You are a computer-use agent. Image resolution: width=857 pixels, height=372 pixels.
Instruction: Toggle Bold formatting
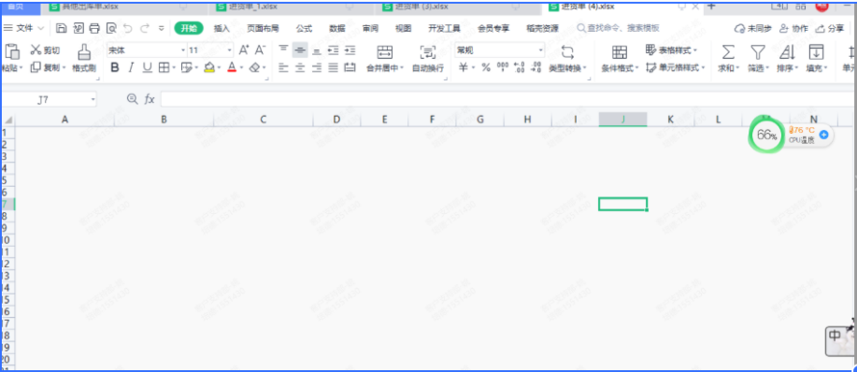point(115,67)
